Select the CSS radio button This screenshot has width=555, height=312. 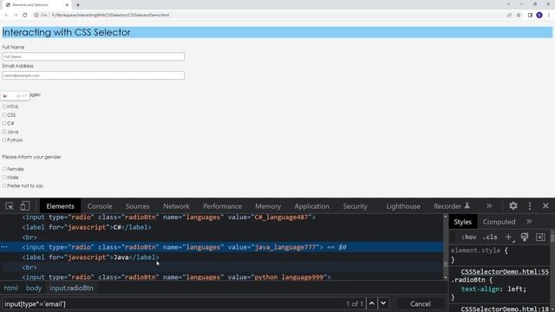tap(4, 115)
